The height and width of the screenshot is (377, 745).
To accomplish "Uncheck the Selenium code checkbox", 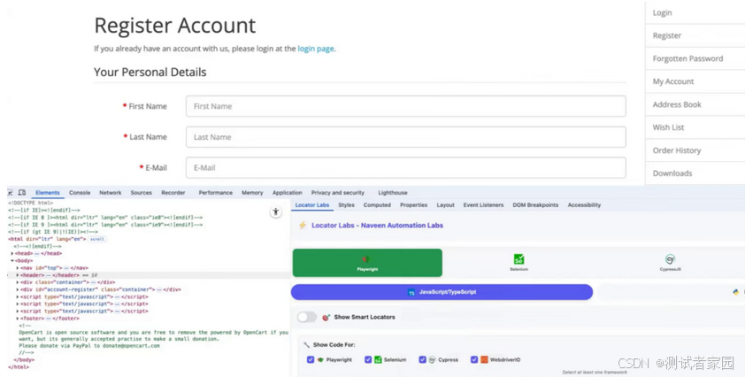I will point(368,360).
